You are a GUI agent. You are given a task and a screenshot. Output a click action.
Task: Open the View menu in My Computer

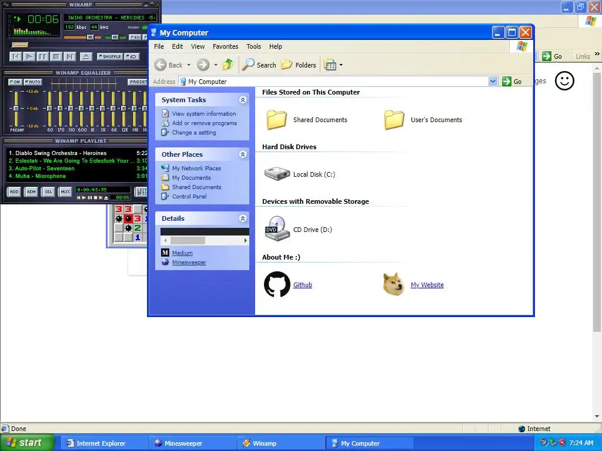click(198, 46)
